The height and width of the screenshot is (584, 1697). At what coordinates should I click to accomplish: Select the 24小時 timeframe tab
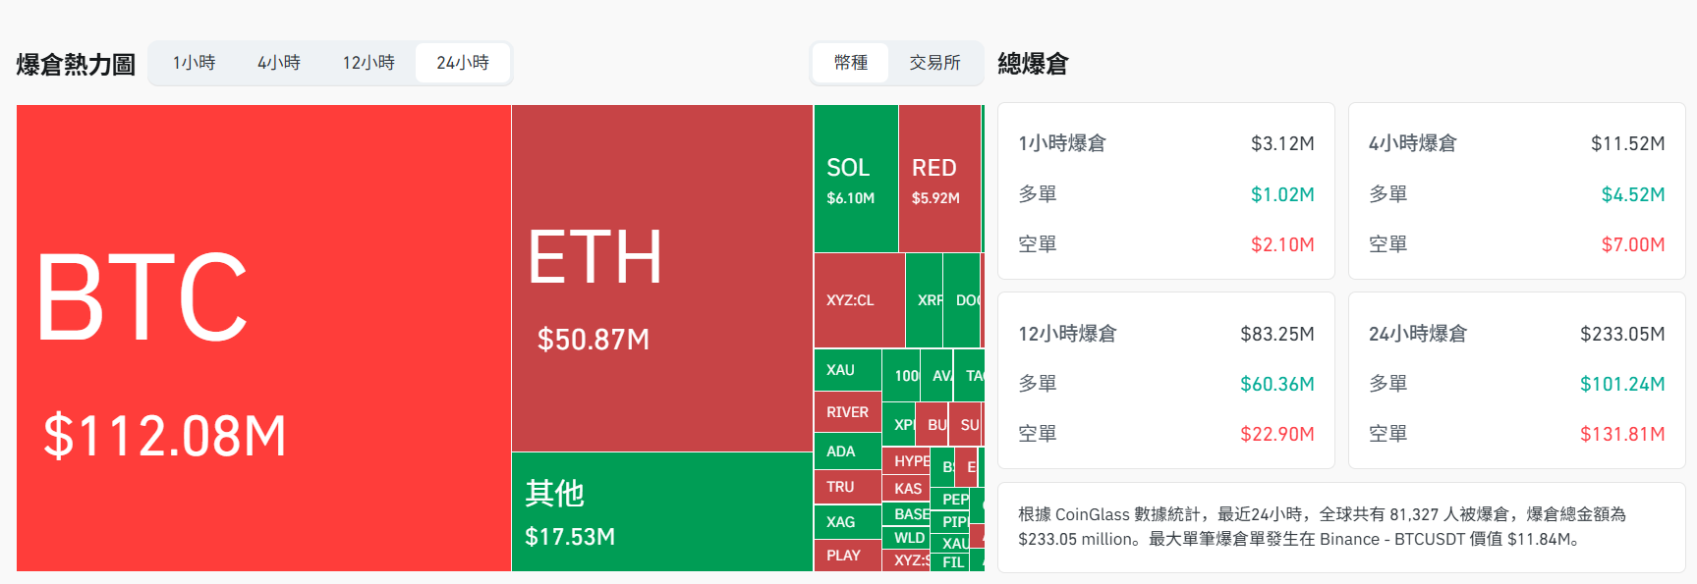pos(463,63)
